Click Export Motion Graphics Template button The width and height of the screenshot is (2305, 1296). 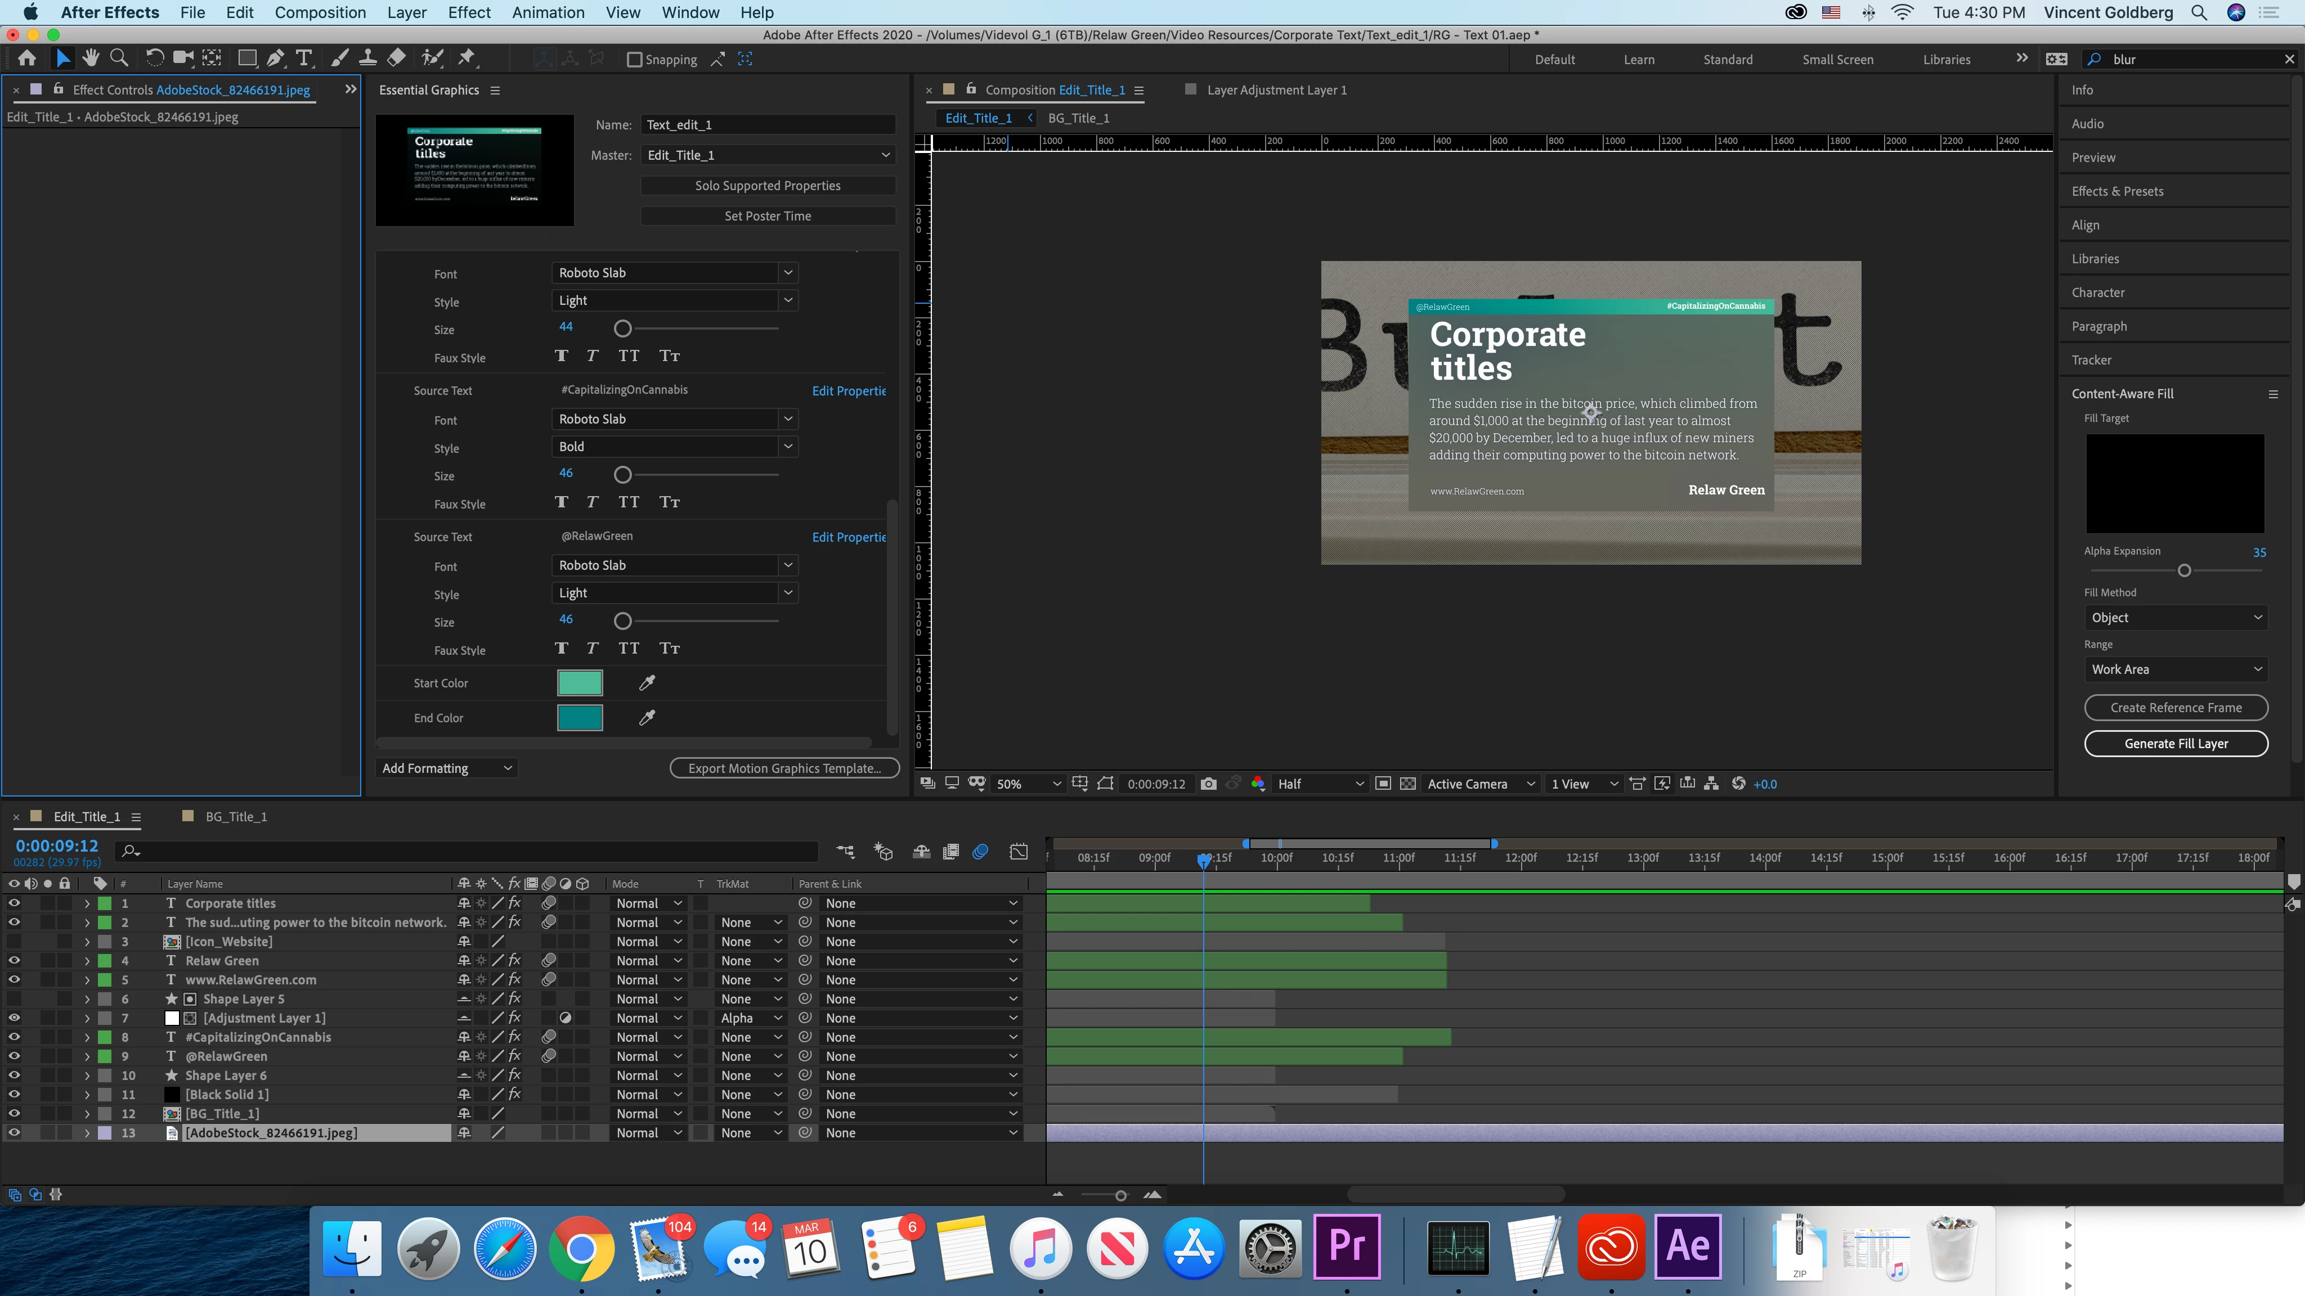[x=784, y=768]
